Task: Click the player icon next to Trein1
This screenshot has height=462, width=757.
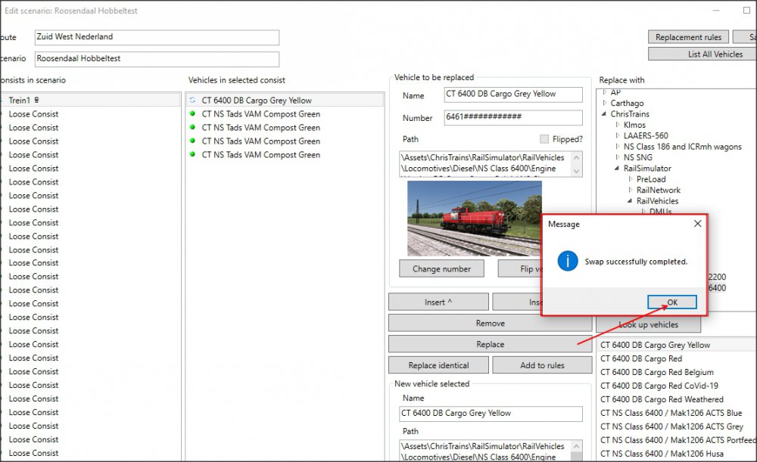Action: tap(37, 101)
